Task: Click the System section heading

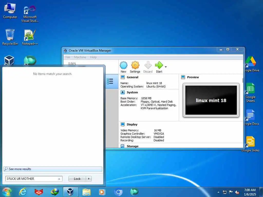Action: (132, 92)
